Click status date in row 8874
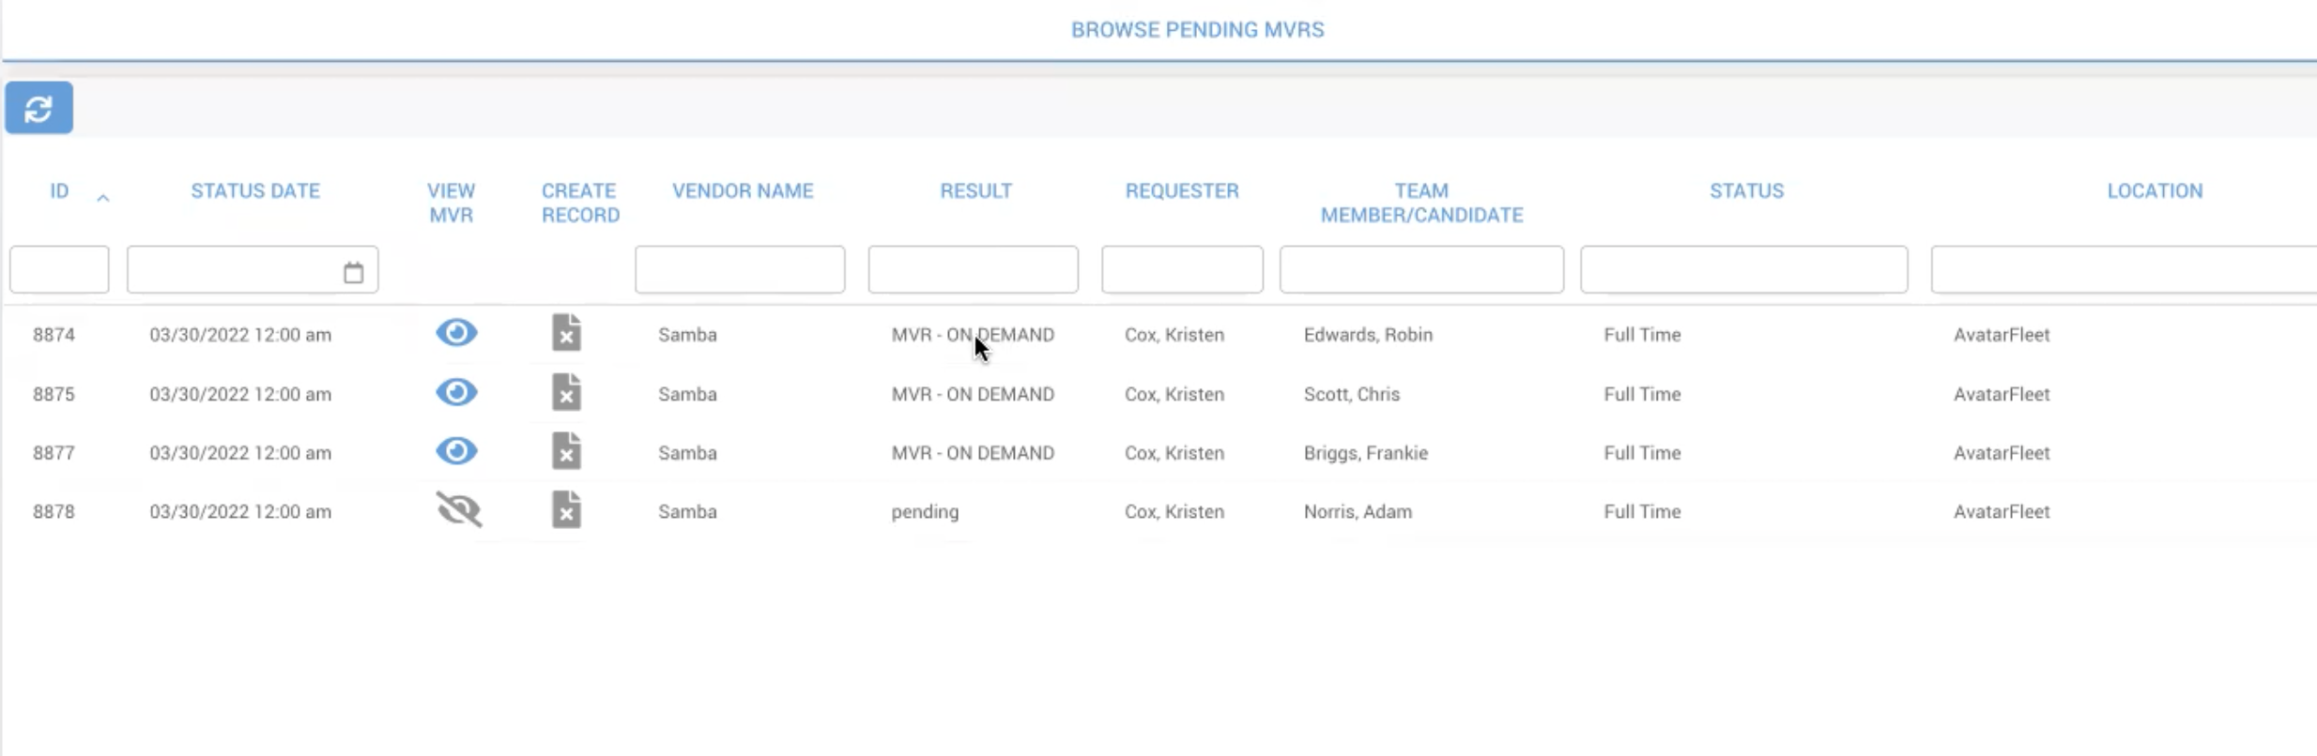The image size is (2317, 756). tap(240, 335)
